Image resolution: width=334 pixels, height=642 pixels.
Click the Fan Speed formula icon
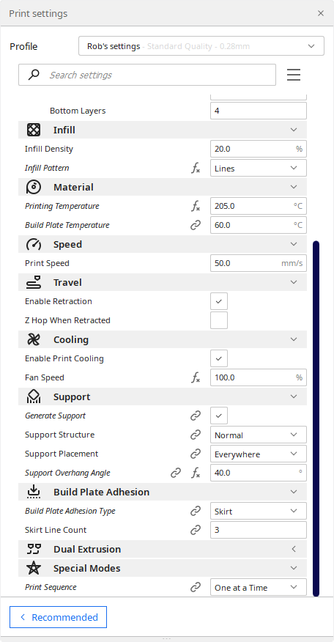pos(196,377)
